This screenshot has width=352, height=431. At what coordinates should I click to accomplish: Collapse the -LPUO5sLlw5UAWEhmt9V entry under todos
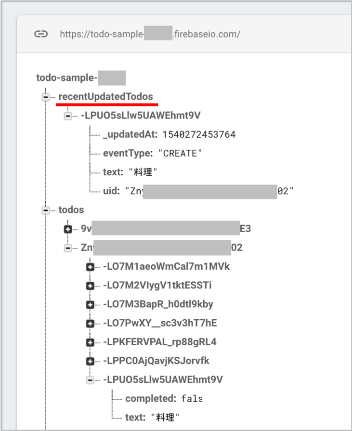[x=90, y=380]
